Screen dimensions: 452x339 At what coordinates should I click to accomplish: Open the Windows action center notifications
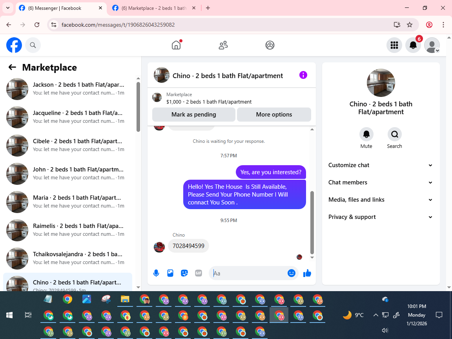[x=439, y=315]
